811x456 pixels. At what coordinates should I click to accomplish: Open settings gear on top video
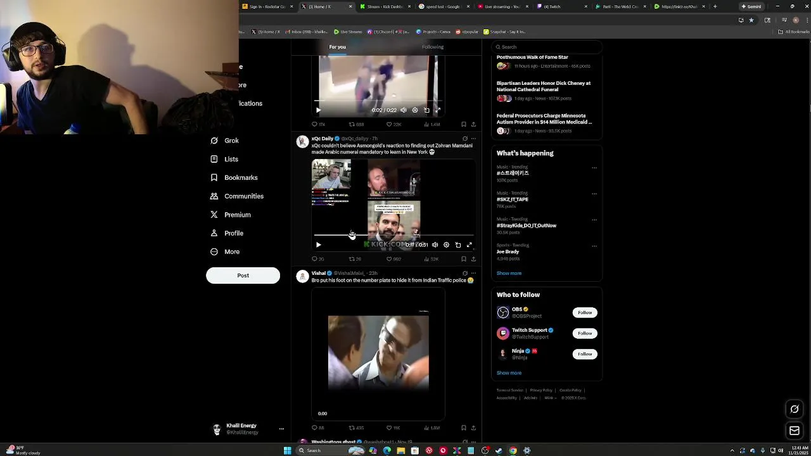tap(415, 110)
